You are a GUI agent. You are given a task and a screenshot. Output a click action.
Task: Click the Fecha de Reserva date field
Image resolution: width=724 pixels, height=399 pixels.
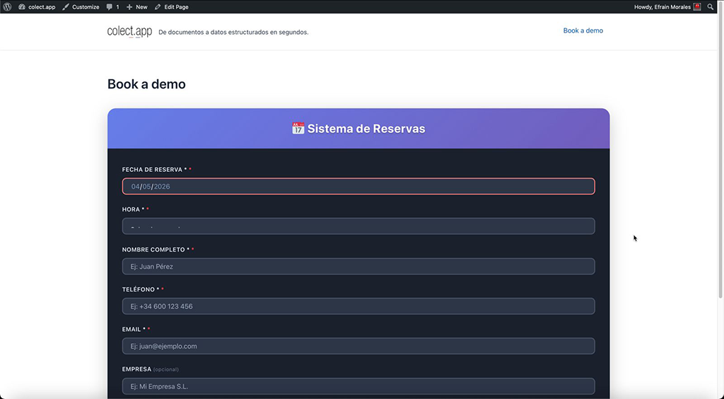tap(358, 186)
